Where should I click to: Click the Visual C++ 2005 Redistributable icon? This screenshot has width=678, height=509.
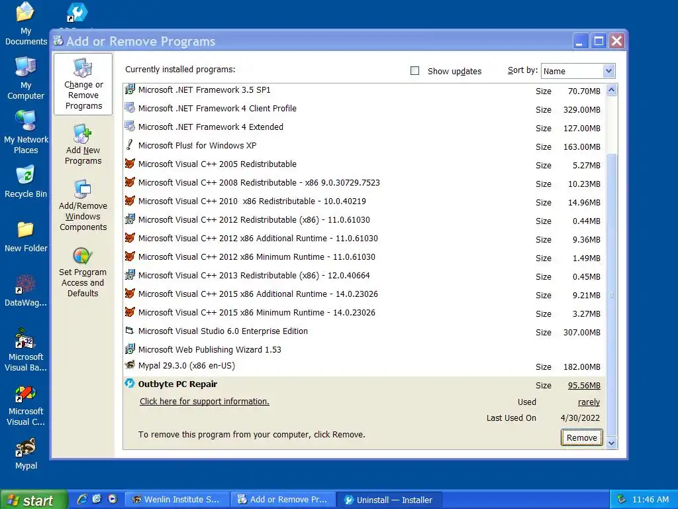pos(130,164)
